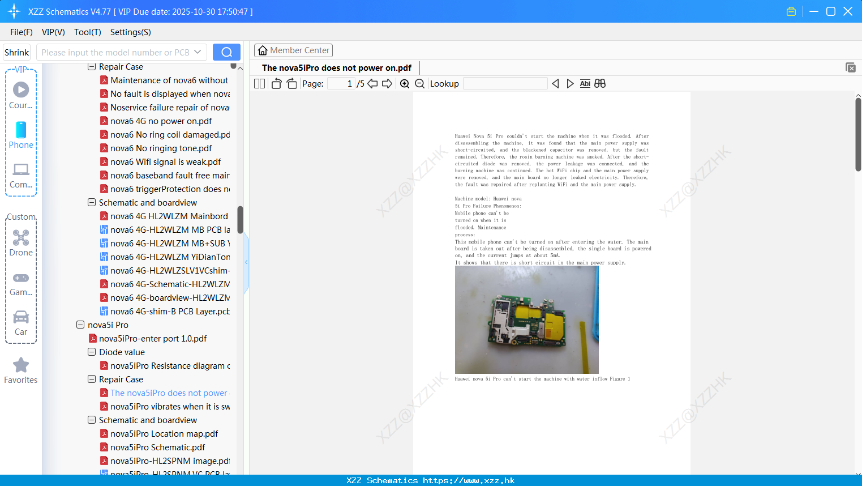Rotate the page counterclockwise

(276, 84)
